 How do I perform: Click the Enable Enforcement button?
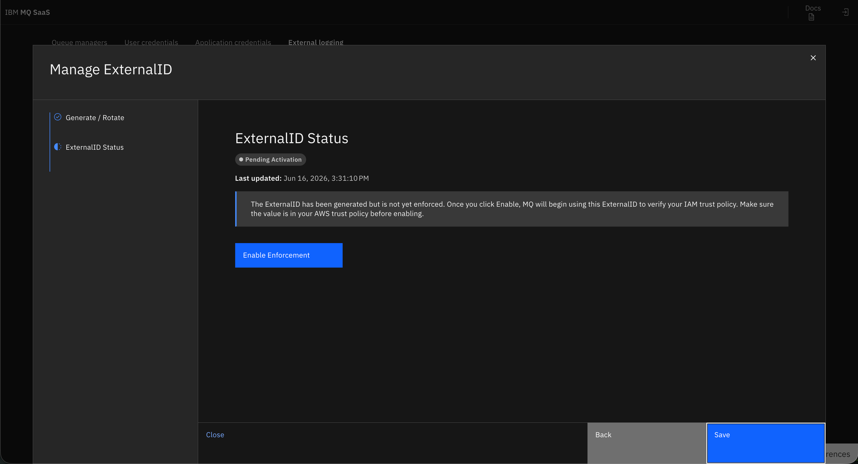[289, 255]
